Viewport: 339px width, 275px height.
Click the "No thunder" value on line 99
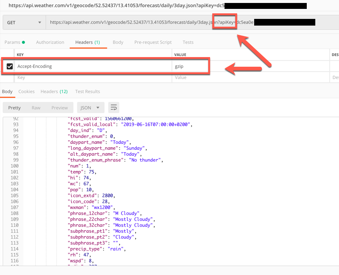145,160
